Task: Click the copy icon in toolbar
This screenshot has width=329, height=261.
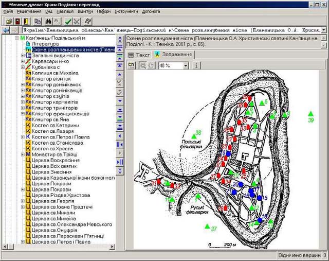Action: pos(38,21)
